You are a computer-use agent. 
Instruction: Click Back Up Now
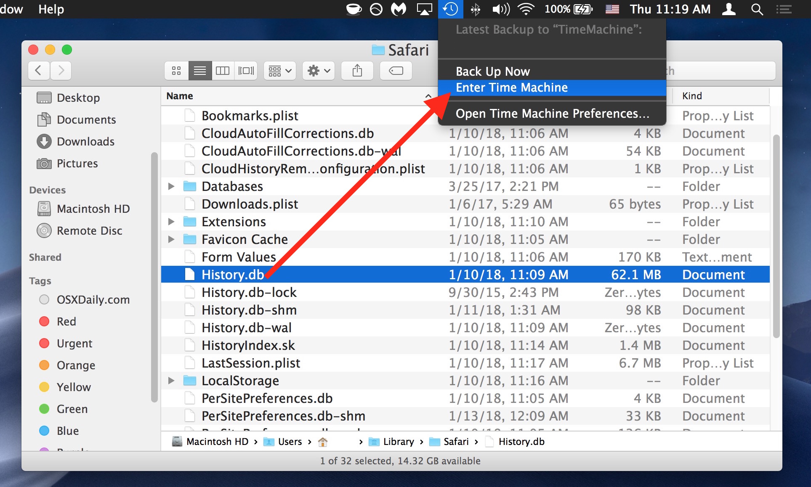pyautogui.click(x=493, y=70)
